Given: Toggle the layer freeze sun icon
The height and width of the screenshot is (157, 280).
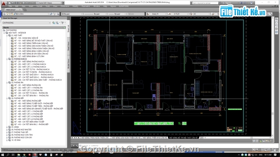Looking at the screenshot, I should [x=10, y=14].
